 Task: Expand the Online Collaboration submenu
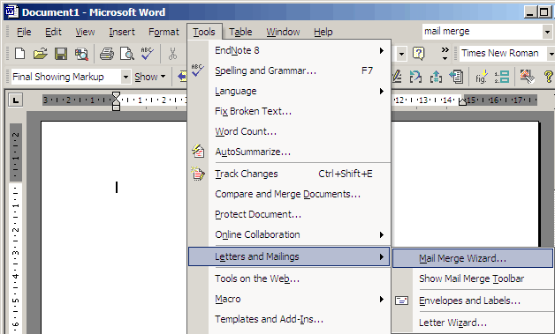[382, 234]
